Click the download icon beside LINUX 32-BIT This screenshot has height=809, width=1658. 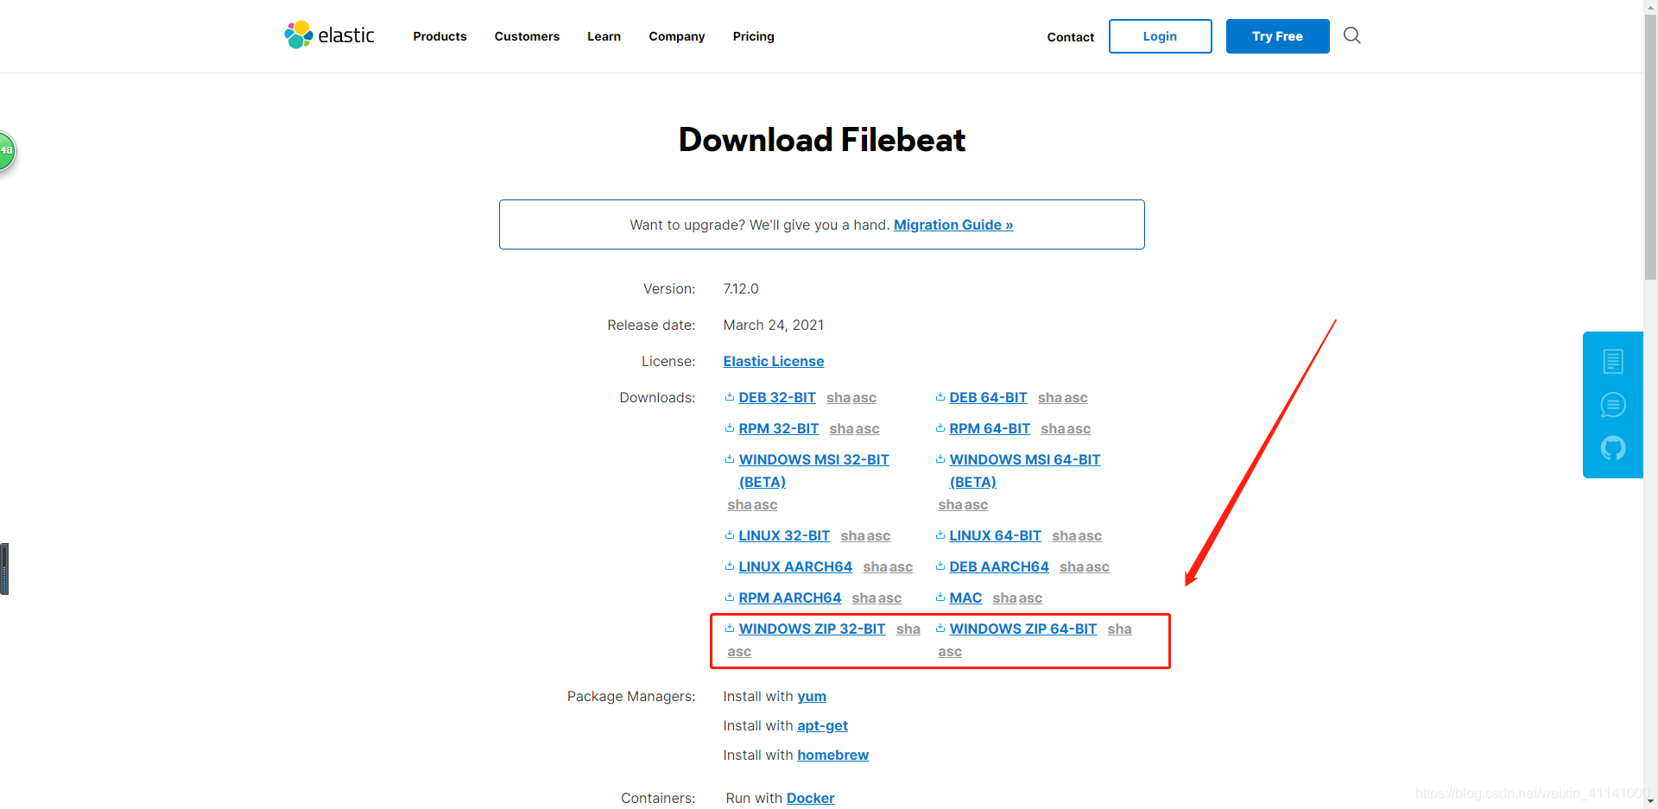(x=730, y=535)
